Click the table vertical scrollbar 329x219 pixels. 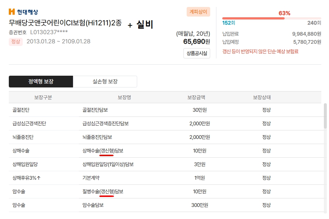[325, 116]
